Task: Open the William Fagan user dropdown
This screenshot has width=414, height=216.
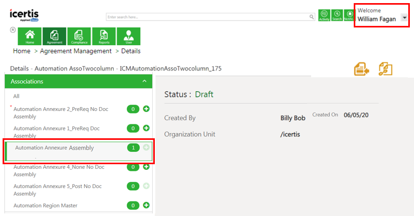Action: coord(405,18)
